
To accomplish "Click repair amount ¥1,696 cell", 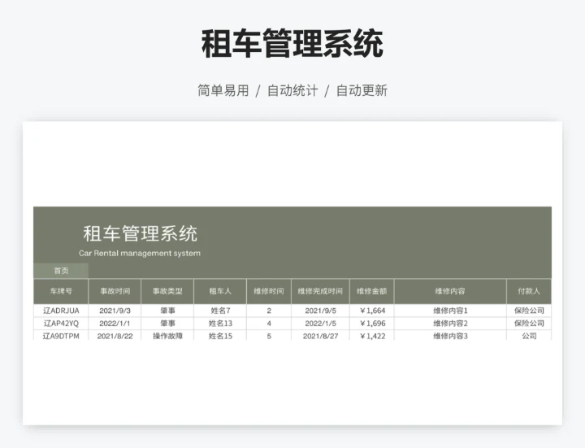I will (x=372, y=324).
